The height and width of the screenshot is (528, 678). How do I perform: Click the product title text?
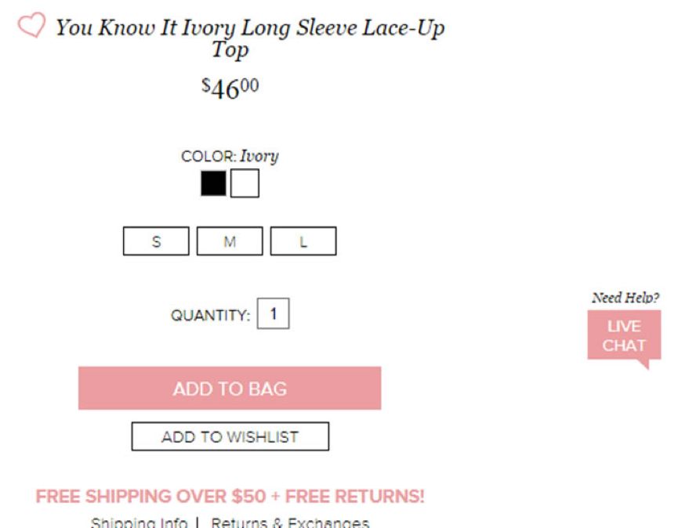point(250,29)
